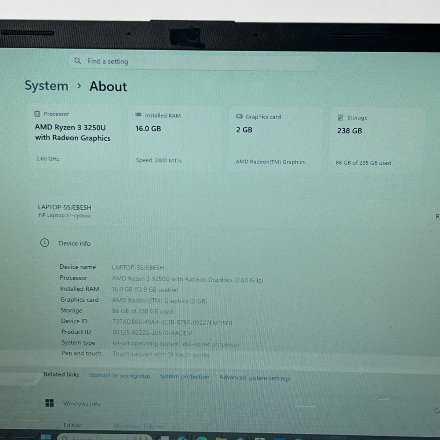Click the Storage drive icon

tap(340, 117)
